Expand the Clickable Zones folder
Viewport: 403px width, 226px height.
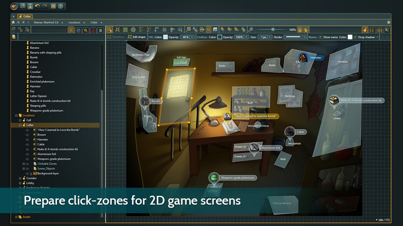[x=24, y=164]
